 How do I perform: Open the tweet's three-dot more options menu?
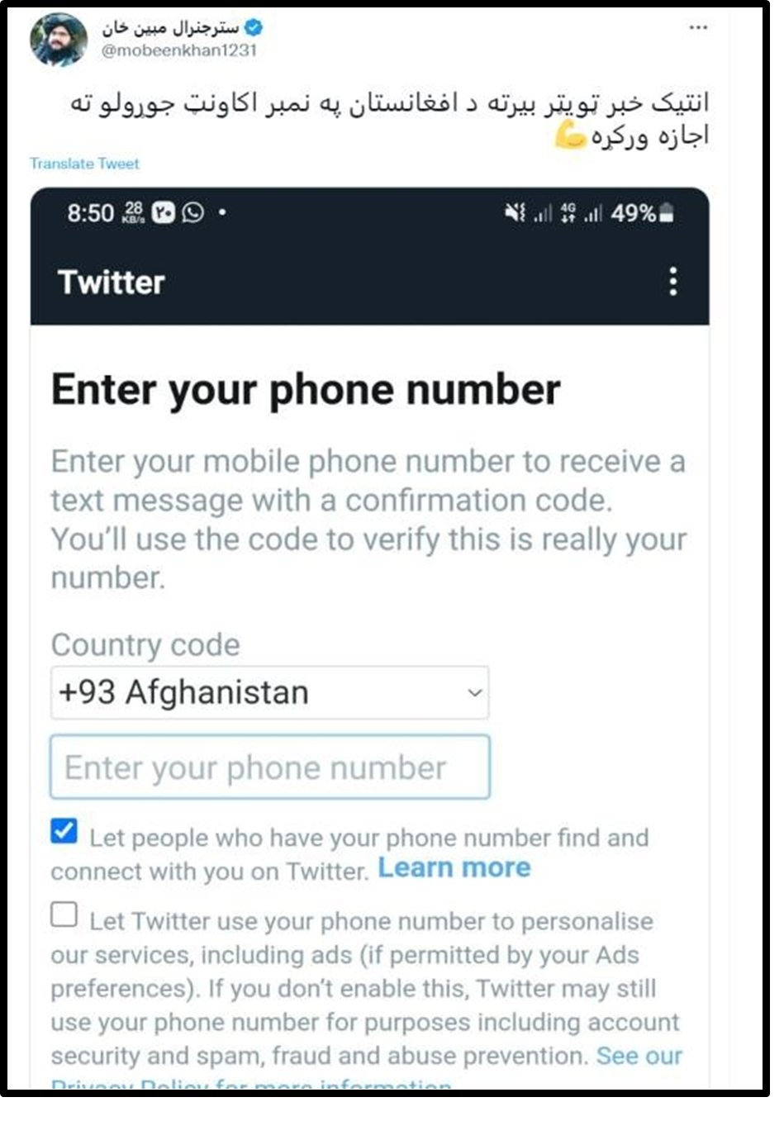[x=698, y=27]
